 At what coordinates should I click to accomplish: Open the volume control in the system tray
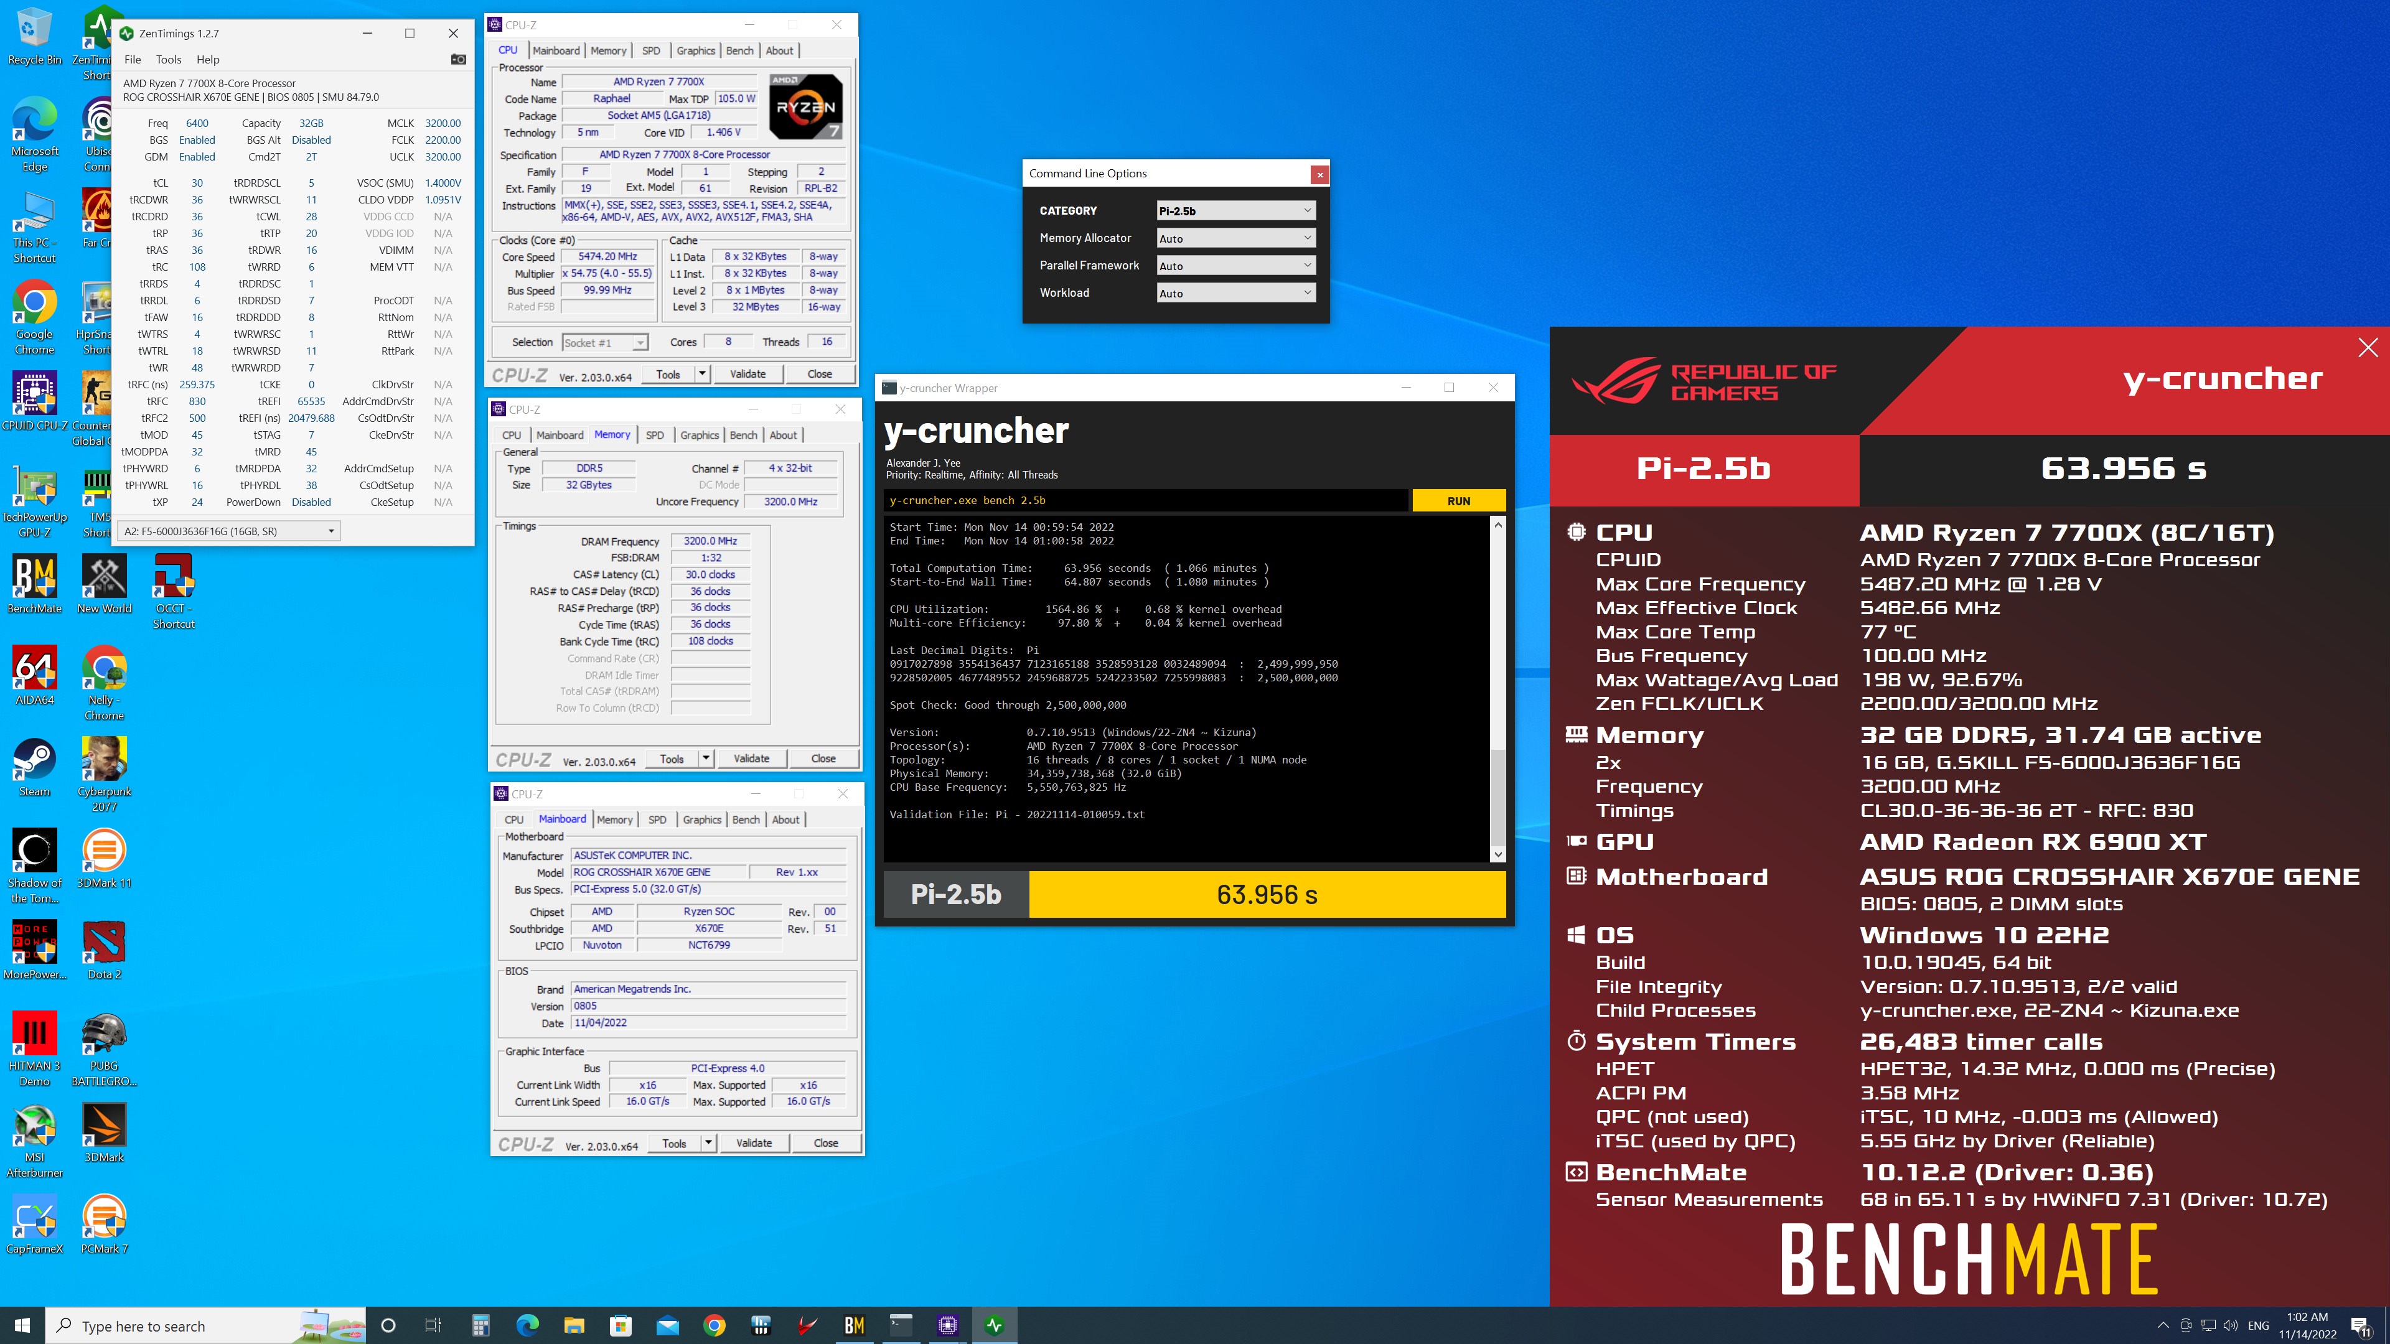(2231, 1325)
